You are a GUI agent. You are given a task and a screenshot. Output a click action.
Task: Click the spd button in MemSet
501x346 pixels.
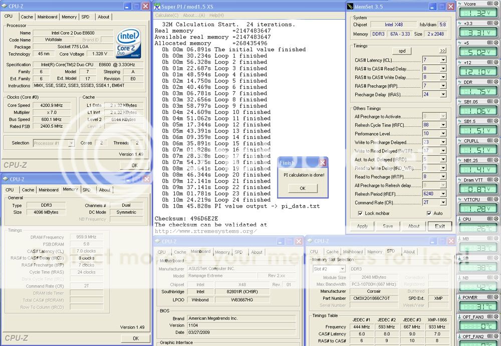402,51
